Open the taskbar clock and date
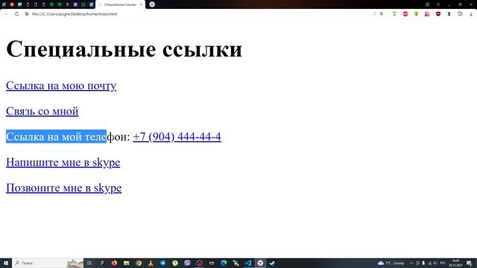This screenshot has height=268, width=477. click(x=455, y=263)
